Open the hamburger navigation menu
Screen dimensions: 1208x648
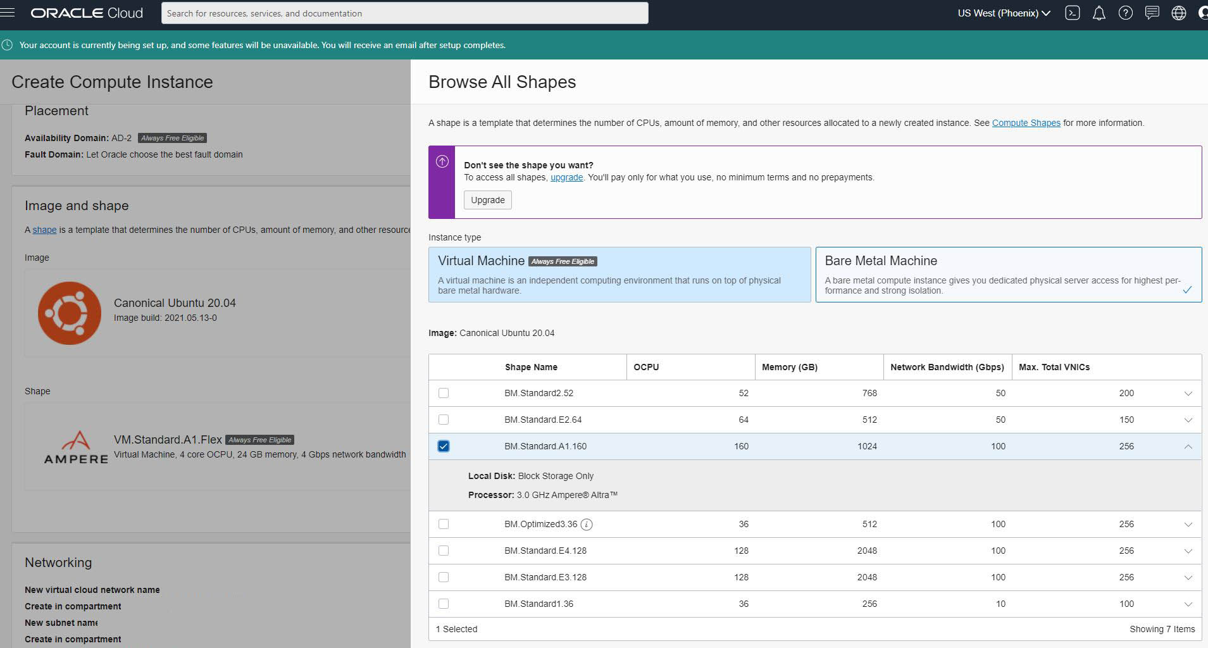pos(8,13)
